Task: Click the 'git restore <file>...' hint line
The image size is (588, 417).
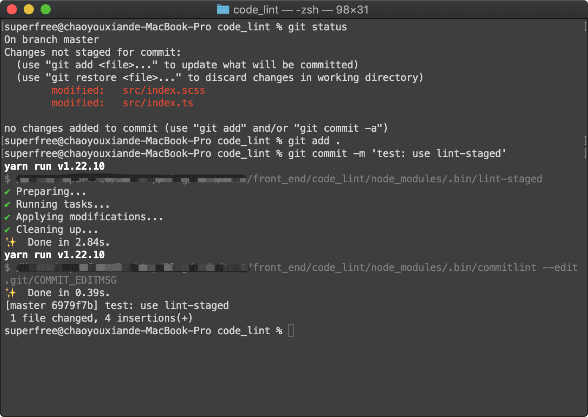Action: point(220,78)
